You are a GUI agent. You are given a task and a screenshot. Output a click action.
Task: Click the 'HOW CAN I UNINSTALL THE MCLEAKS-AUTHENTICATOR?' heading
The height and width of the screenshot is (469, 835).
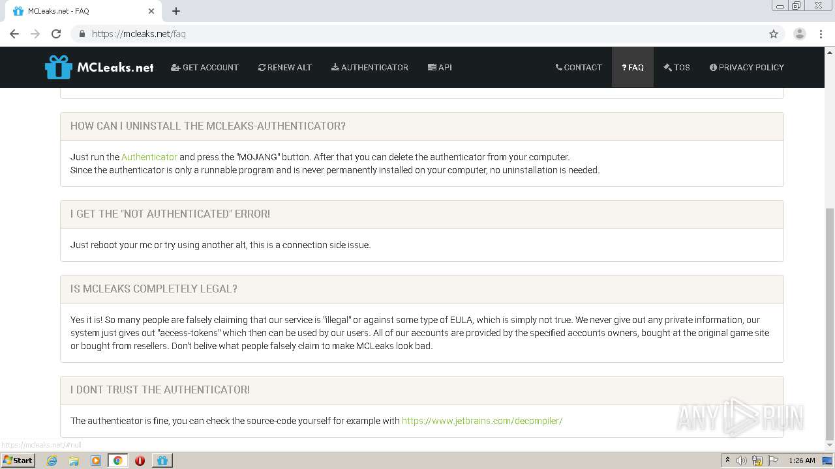(x=208, y=126)
